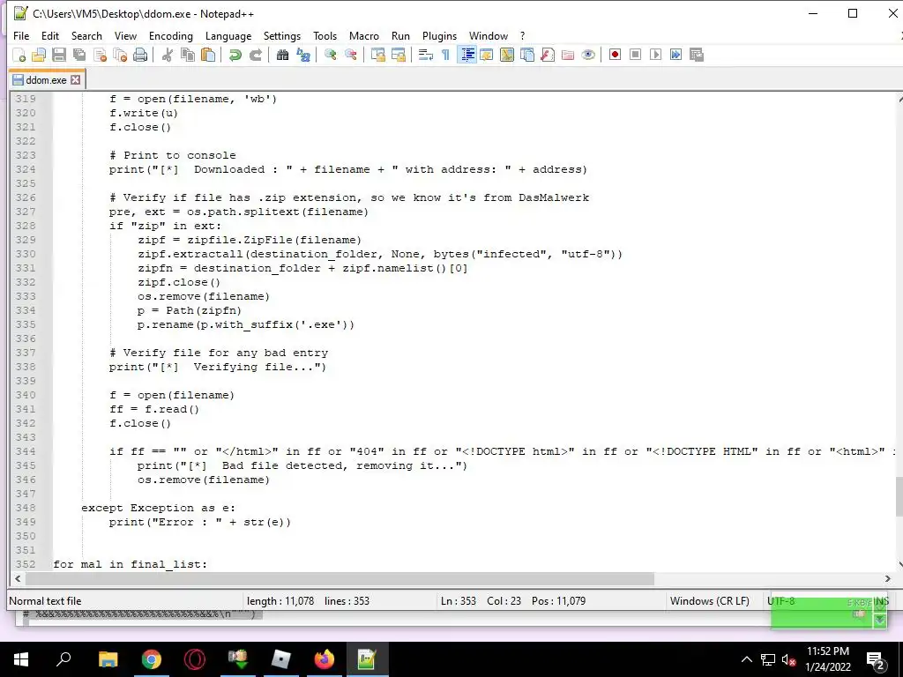Toggle the Monitoring eye icon
Image resolution: width=903 pixels, height=677 pixels.
click(x=588, y=55)
